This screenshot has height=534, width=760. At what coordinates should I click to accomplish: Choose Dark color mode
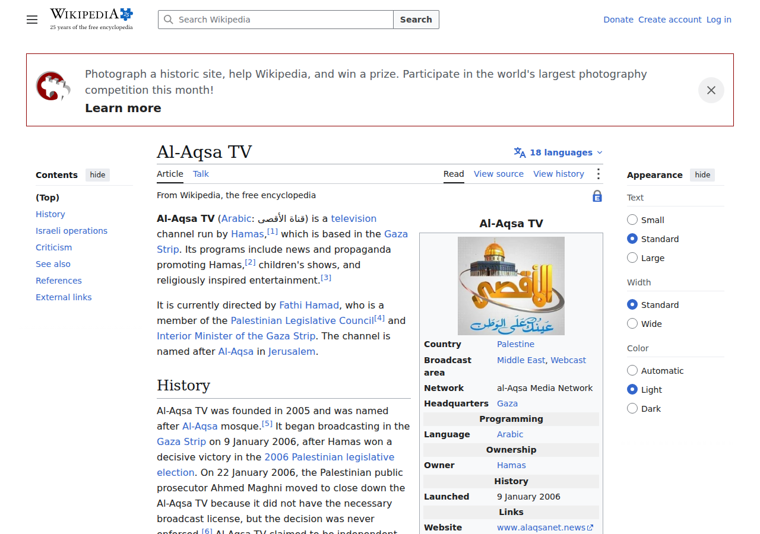point(632,409)
